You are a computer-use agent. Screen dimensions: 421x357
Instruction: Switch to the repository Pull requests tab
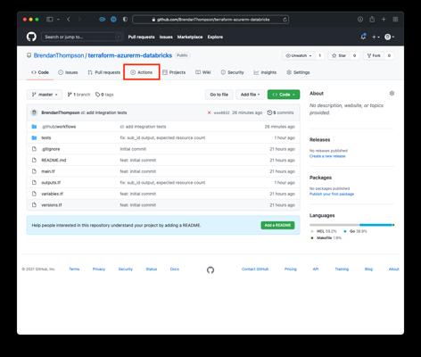tap(103, 72)
